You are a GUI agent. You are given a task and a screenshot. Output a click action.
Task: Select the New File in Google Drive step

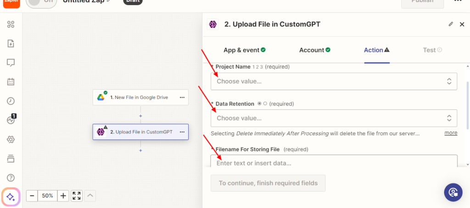click(x=140, y=97)
